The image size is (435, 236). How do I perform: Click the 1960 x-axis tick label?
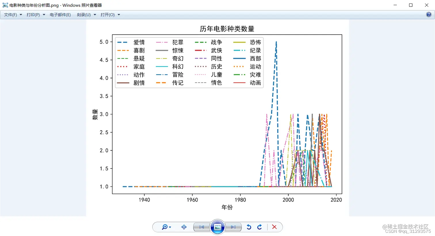coord(192,200)
